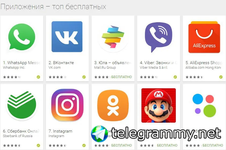Click the orange Odnoklassniki icon
The image size is (226, 150).
(x=113, y=105)
